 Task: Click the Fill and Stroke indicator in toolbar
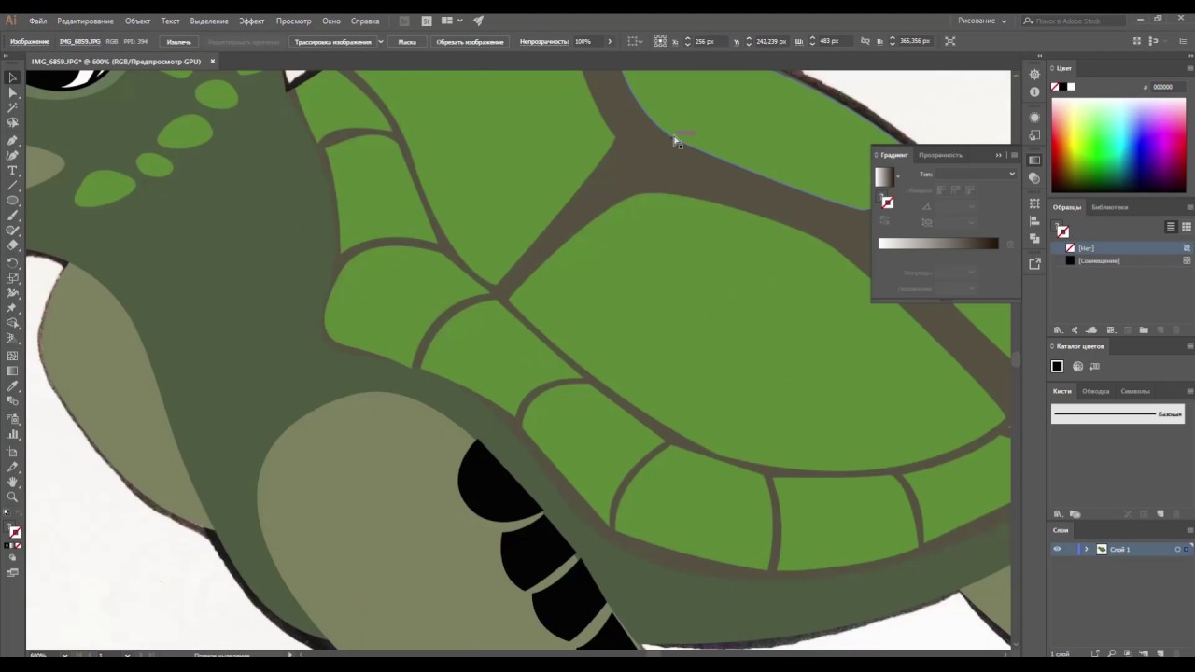14,532
